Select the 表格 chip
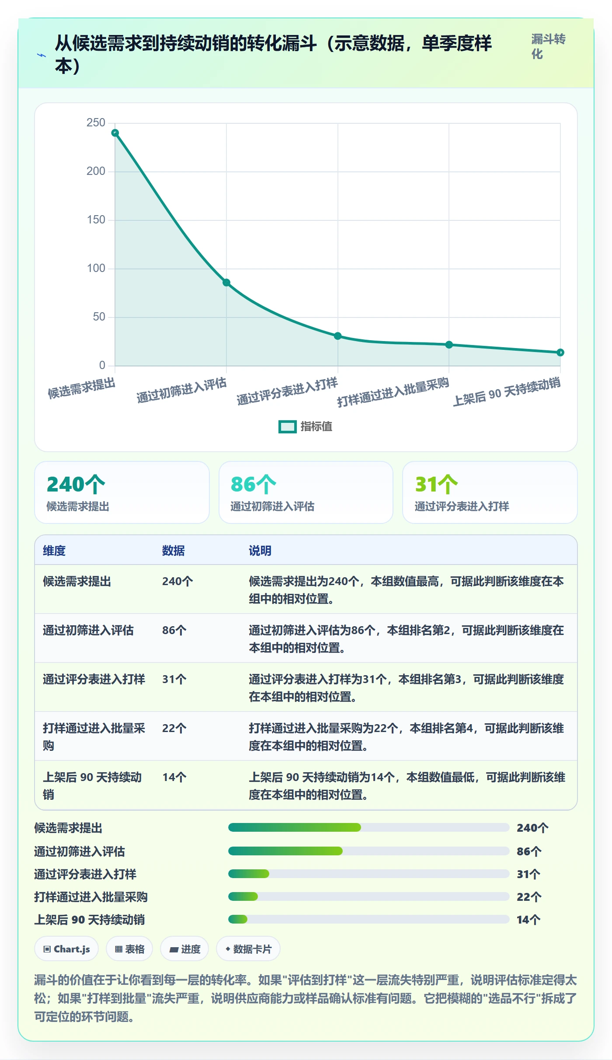The width and height of the screenshot is (612, 1060). [129, 949]
